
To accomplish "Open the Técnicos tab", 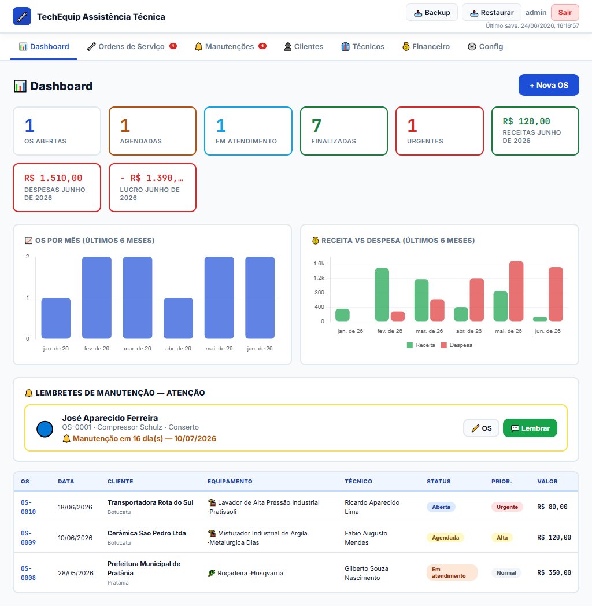I will pos(362,47).
